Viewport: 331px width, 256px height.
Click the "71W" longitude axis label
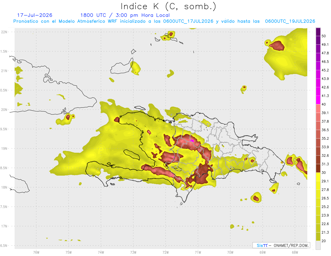coord(198,252)
